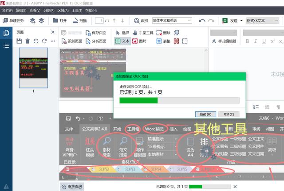The image size is (284, 191).
Task: Toggle italic I formatting
Action: tap(256, 41)
